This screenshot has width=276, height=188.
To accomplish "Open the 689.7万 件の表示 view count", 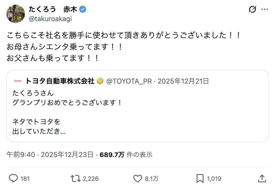I will pyautogui.click(x=126, y=154).
